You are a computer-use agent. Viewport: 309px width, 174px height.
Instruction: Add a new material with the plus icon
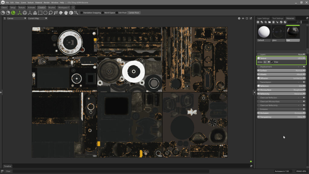pos(258,22)
